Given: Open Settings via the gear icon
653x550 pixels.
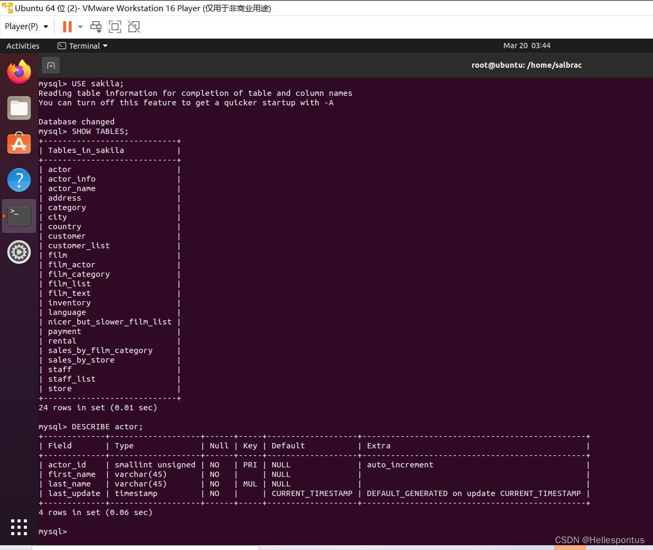Looking at the screenshot, I should click(19, 252).
